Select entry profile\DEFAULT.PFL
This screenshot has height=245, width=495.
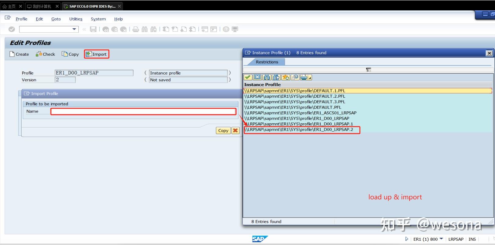click(368, 107)
